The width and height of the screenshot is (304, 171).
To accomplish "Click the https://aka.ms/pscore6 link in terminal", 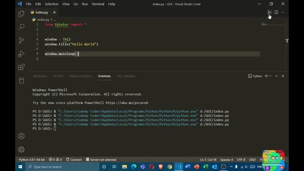I will (127, 103).
